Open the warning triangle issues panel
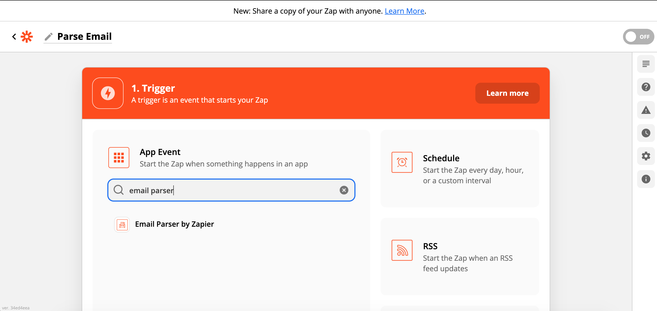The image size is (657, 311). [x=646, y=110]
